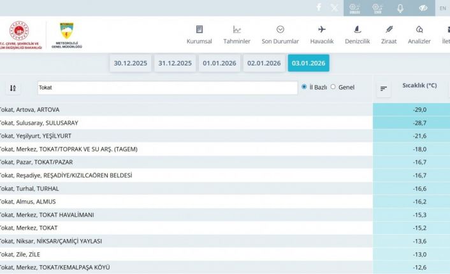Open the X (Twitter) social icon
This screenshot has height=274, width=450.
click(335, 8)
